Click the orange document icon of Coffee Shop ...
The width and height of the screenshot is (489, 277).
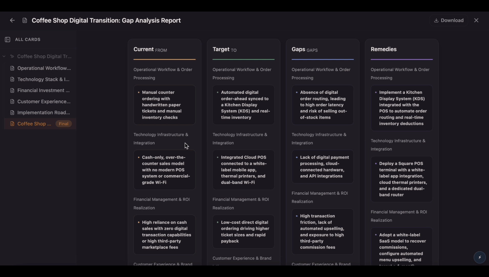pyautogui.click(x=12, y=124)
